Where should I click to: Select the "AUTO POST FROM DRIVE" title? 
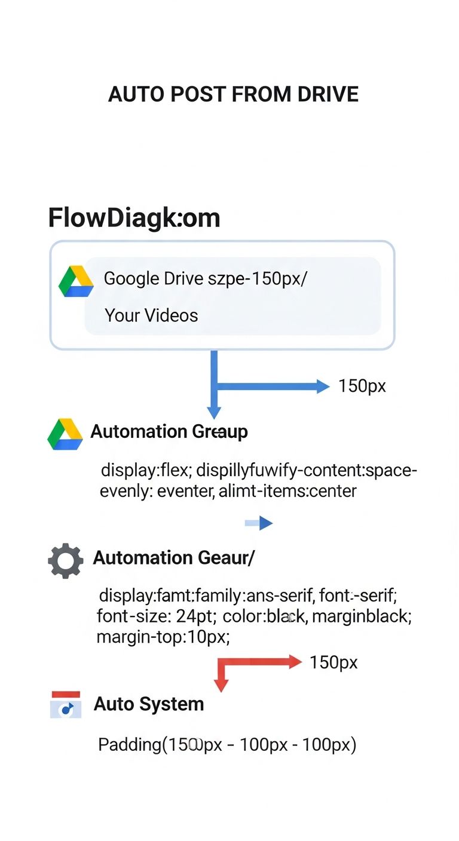233,94
